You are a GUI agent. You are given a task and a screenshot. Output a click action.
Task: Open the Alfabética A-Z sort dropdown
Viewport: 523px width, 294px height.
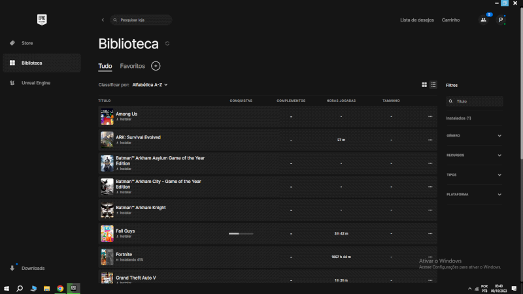tap(150, 85)
